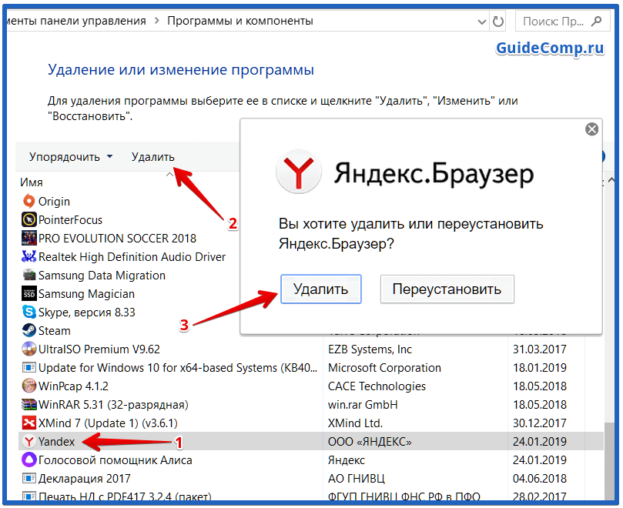The width and height of the screenshot is (623, 508).
Task: Select the Yandex icon in the list
Action: pos(28,441)
